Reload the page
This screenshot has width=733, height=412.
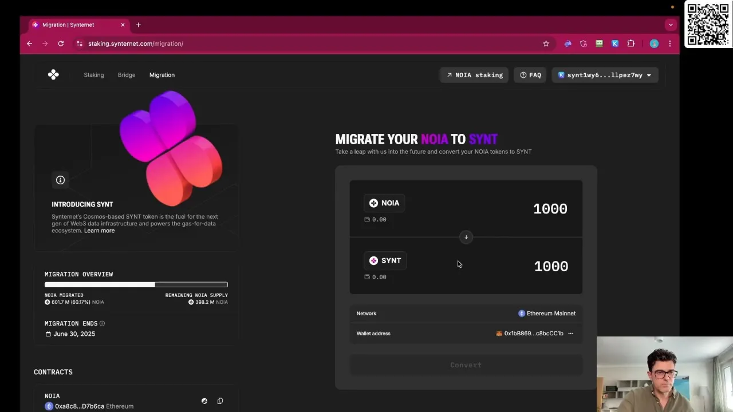pos(61,43)
